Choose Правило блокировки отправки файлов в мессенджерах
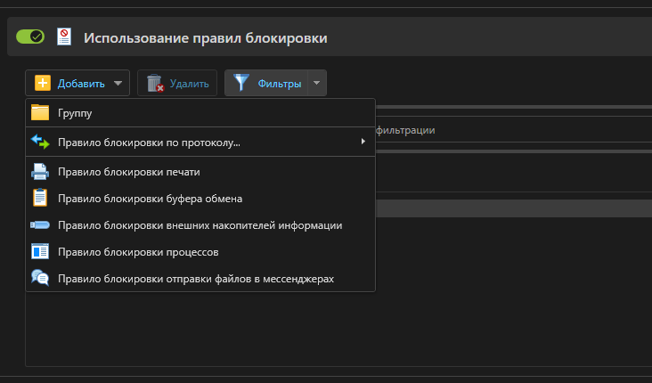Image resolution: width=652 pixels, height=383 pixels. [x=200, y=279]
